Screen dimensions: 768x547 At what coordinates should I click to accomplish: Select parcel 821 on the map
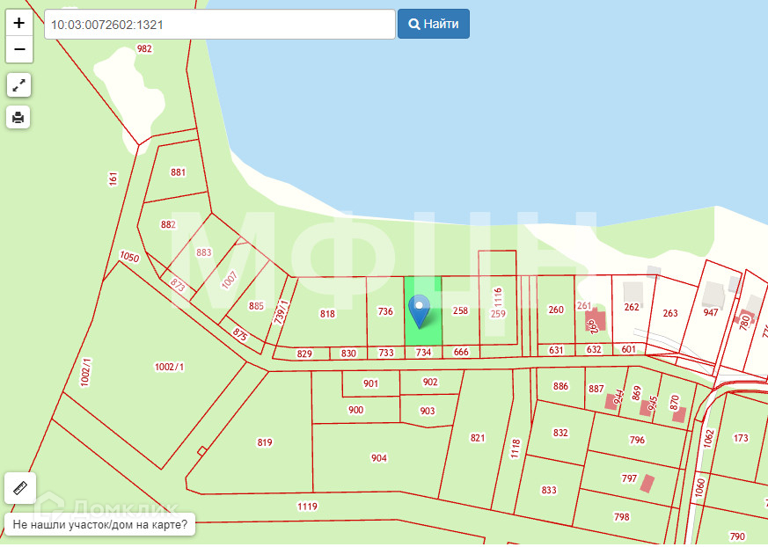(x=478, y=438)
